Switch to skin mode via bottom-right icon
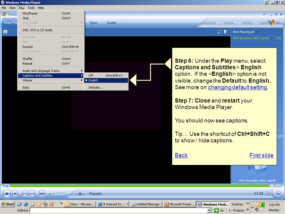Viewport: 285px width, 214px height. tap(278, 193)
